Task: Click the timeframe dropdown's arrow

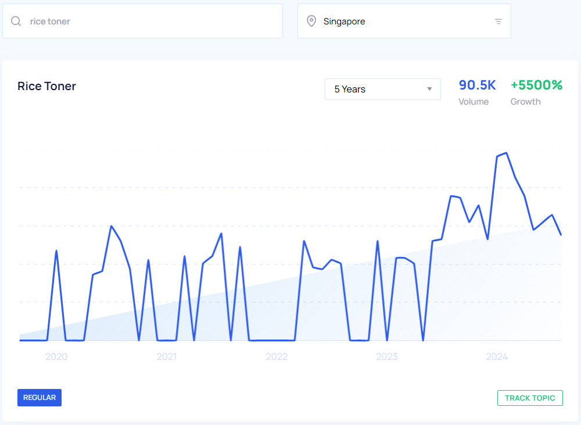Action: [x=429, y=90]
